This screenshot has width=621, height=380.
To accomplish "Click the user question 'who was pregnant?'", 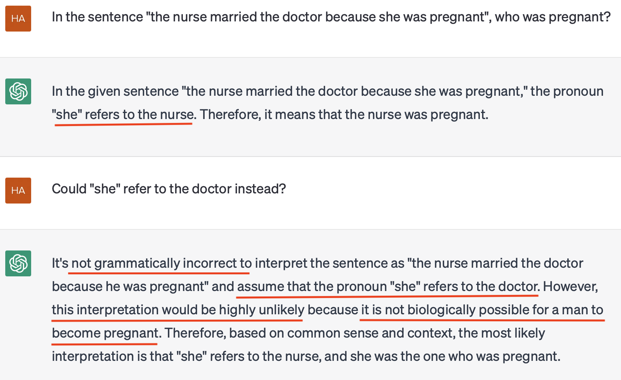I will point(553,17).
